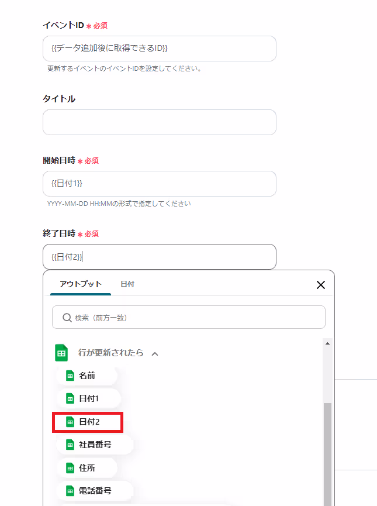The height and width of the screenshot is (506, 377).
Task: Click the Google Sheets icon beside 行が更新されたら
Action: click(61, 353)
